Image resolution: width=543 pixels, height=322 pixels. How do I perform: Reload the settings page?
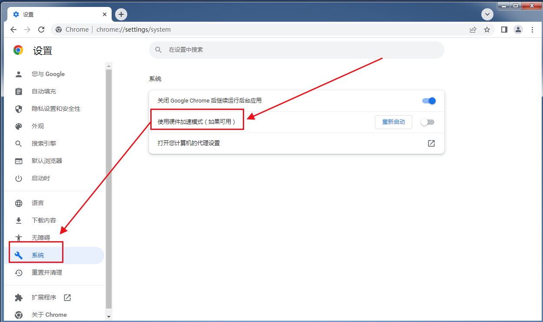point(41,30)
